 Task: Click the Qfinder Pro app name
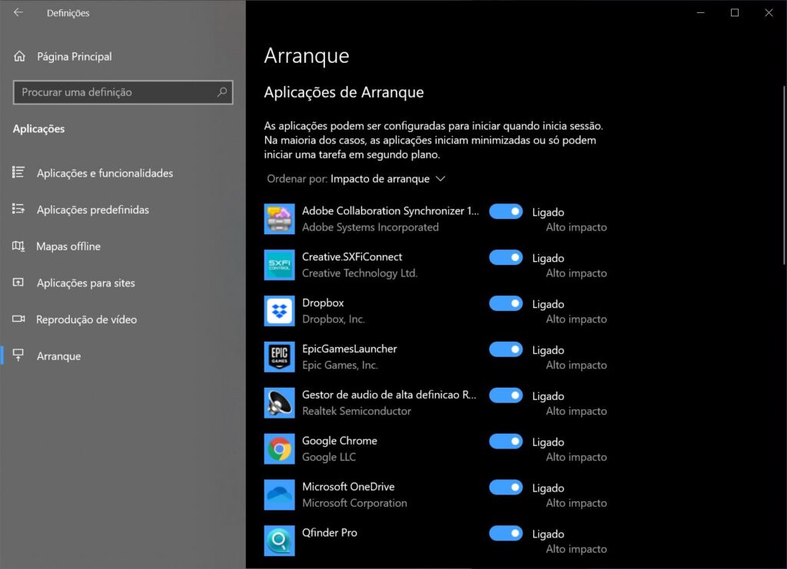tap(329, 532)
